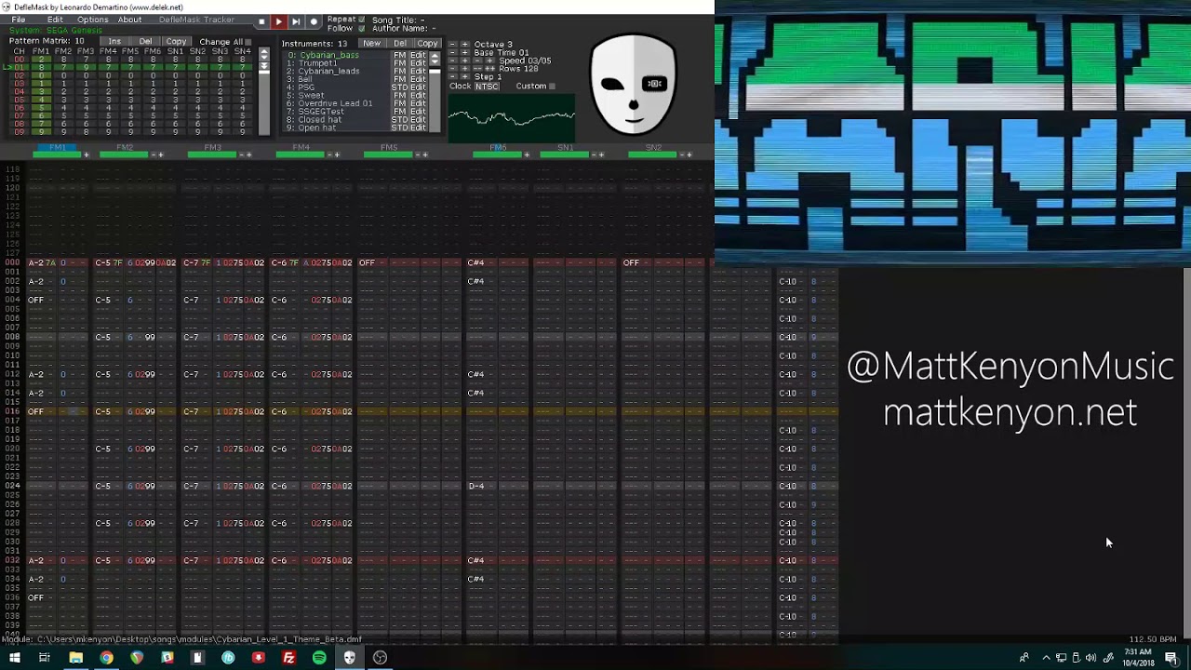Toggle Closed hat STD type
1191x670 pixels.
tap(399, 120)
